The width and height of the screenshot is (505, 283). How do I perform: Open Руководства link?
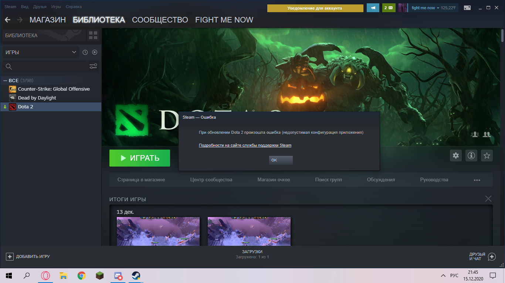(x=434, y=180)
